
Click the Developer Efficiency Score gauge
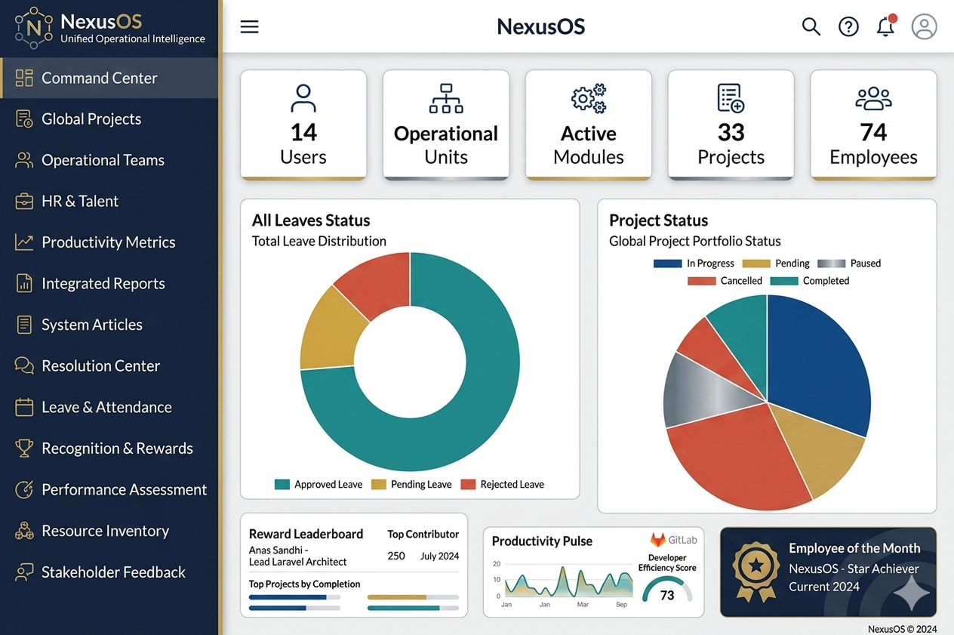667,590
